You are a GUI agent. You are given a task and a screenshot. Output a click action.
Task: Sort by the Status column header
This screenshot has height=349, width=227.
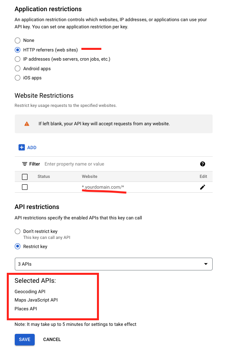pyautogui.click(x=43, y=176)
